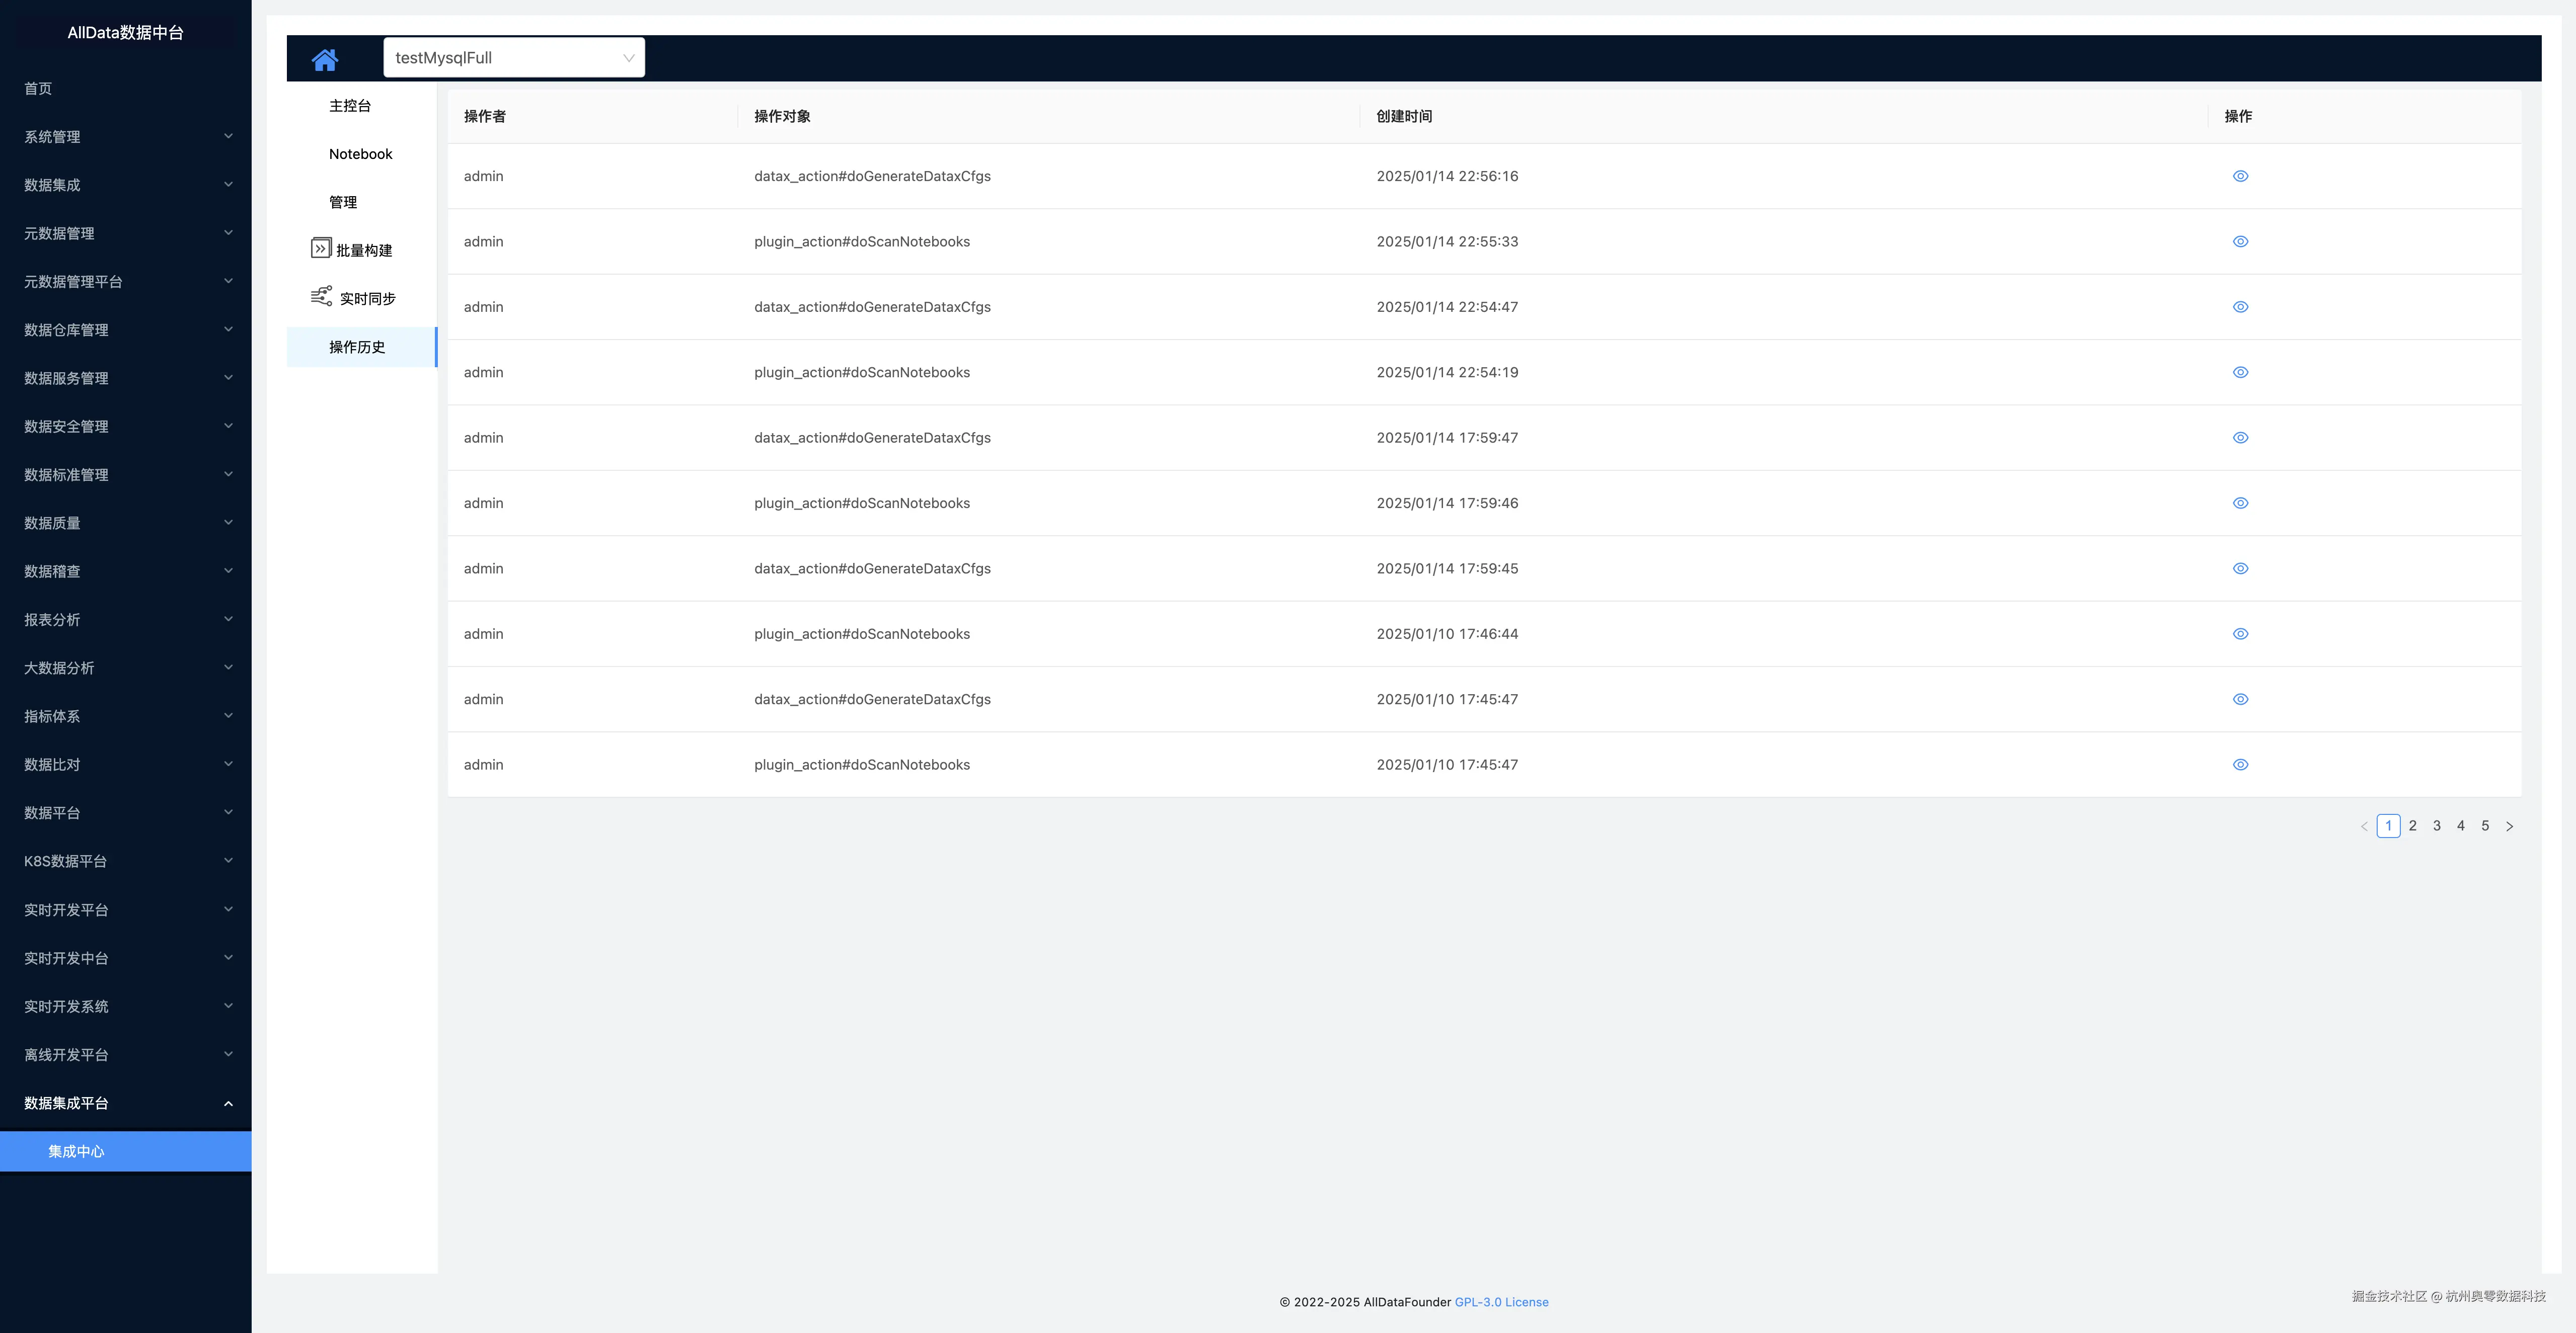Click 首页 in the left sidebar
This screenshot has width=2576, height=1333.
click(x=38, y=89)
